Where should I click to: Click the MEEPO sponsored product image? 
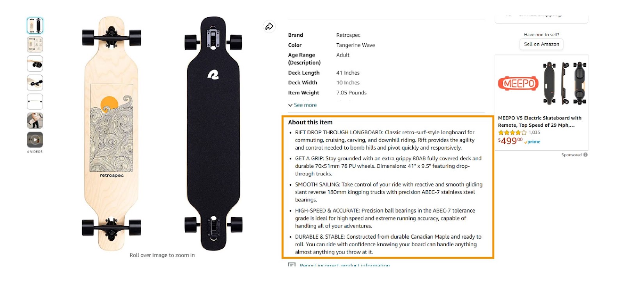pyautogui.click(x=542, y=83)
